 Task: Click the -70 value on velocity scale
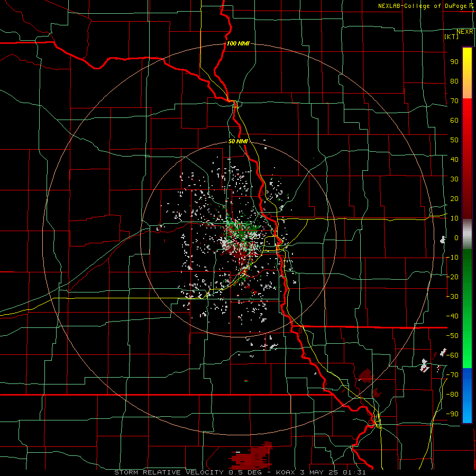tap(452, 375)
